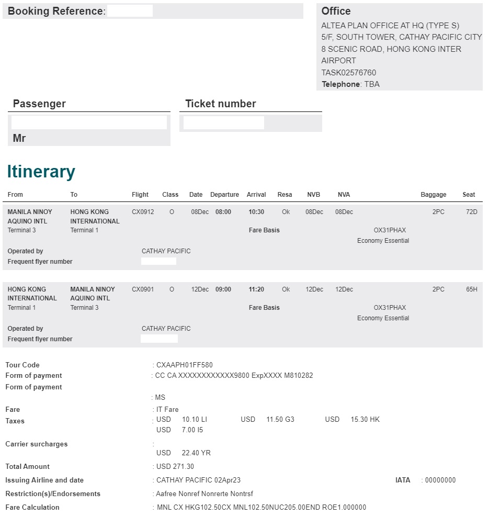The width and height of the screenshot is (489, 516).
Task: Select the tour code CXAAPH01FF580
Action: click(x=185, y=365)
